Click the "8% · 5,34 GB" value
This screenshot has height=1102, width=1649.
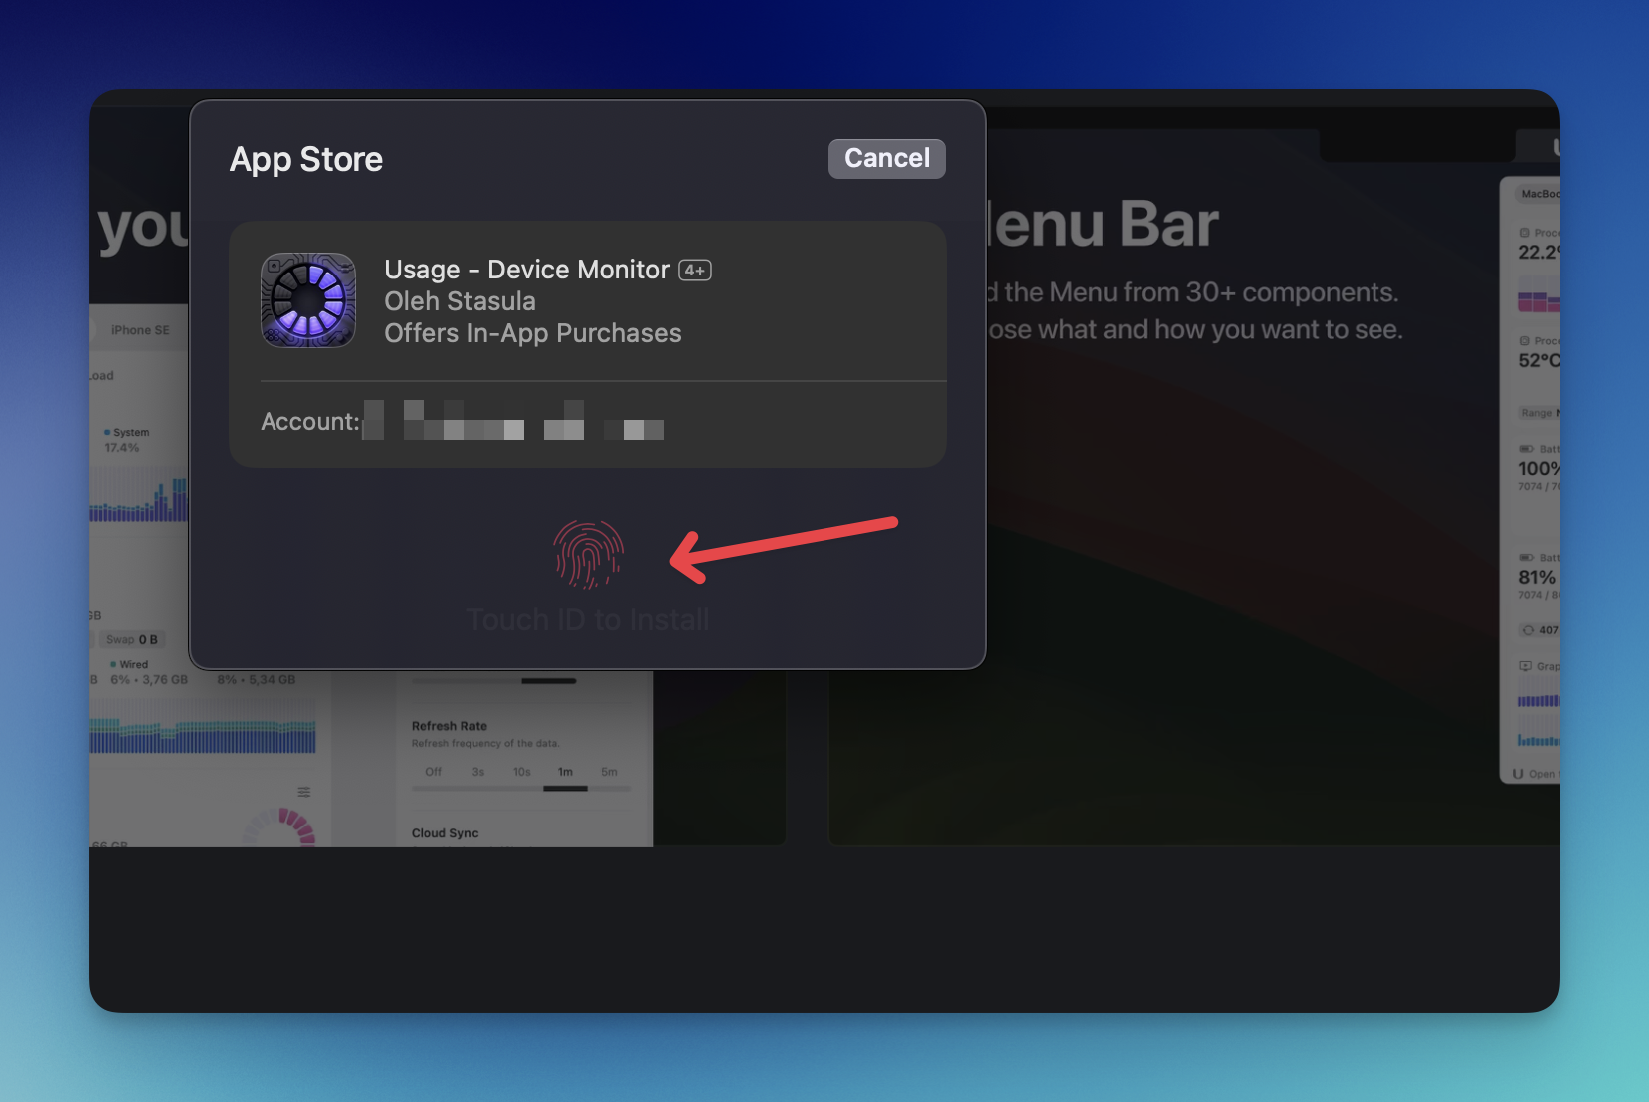(257, 680)
